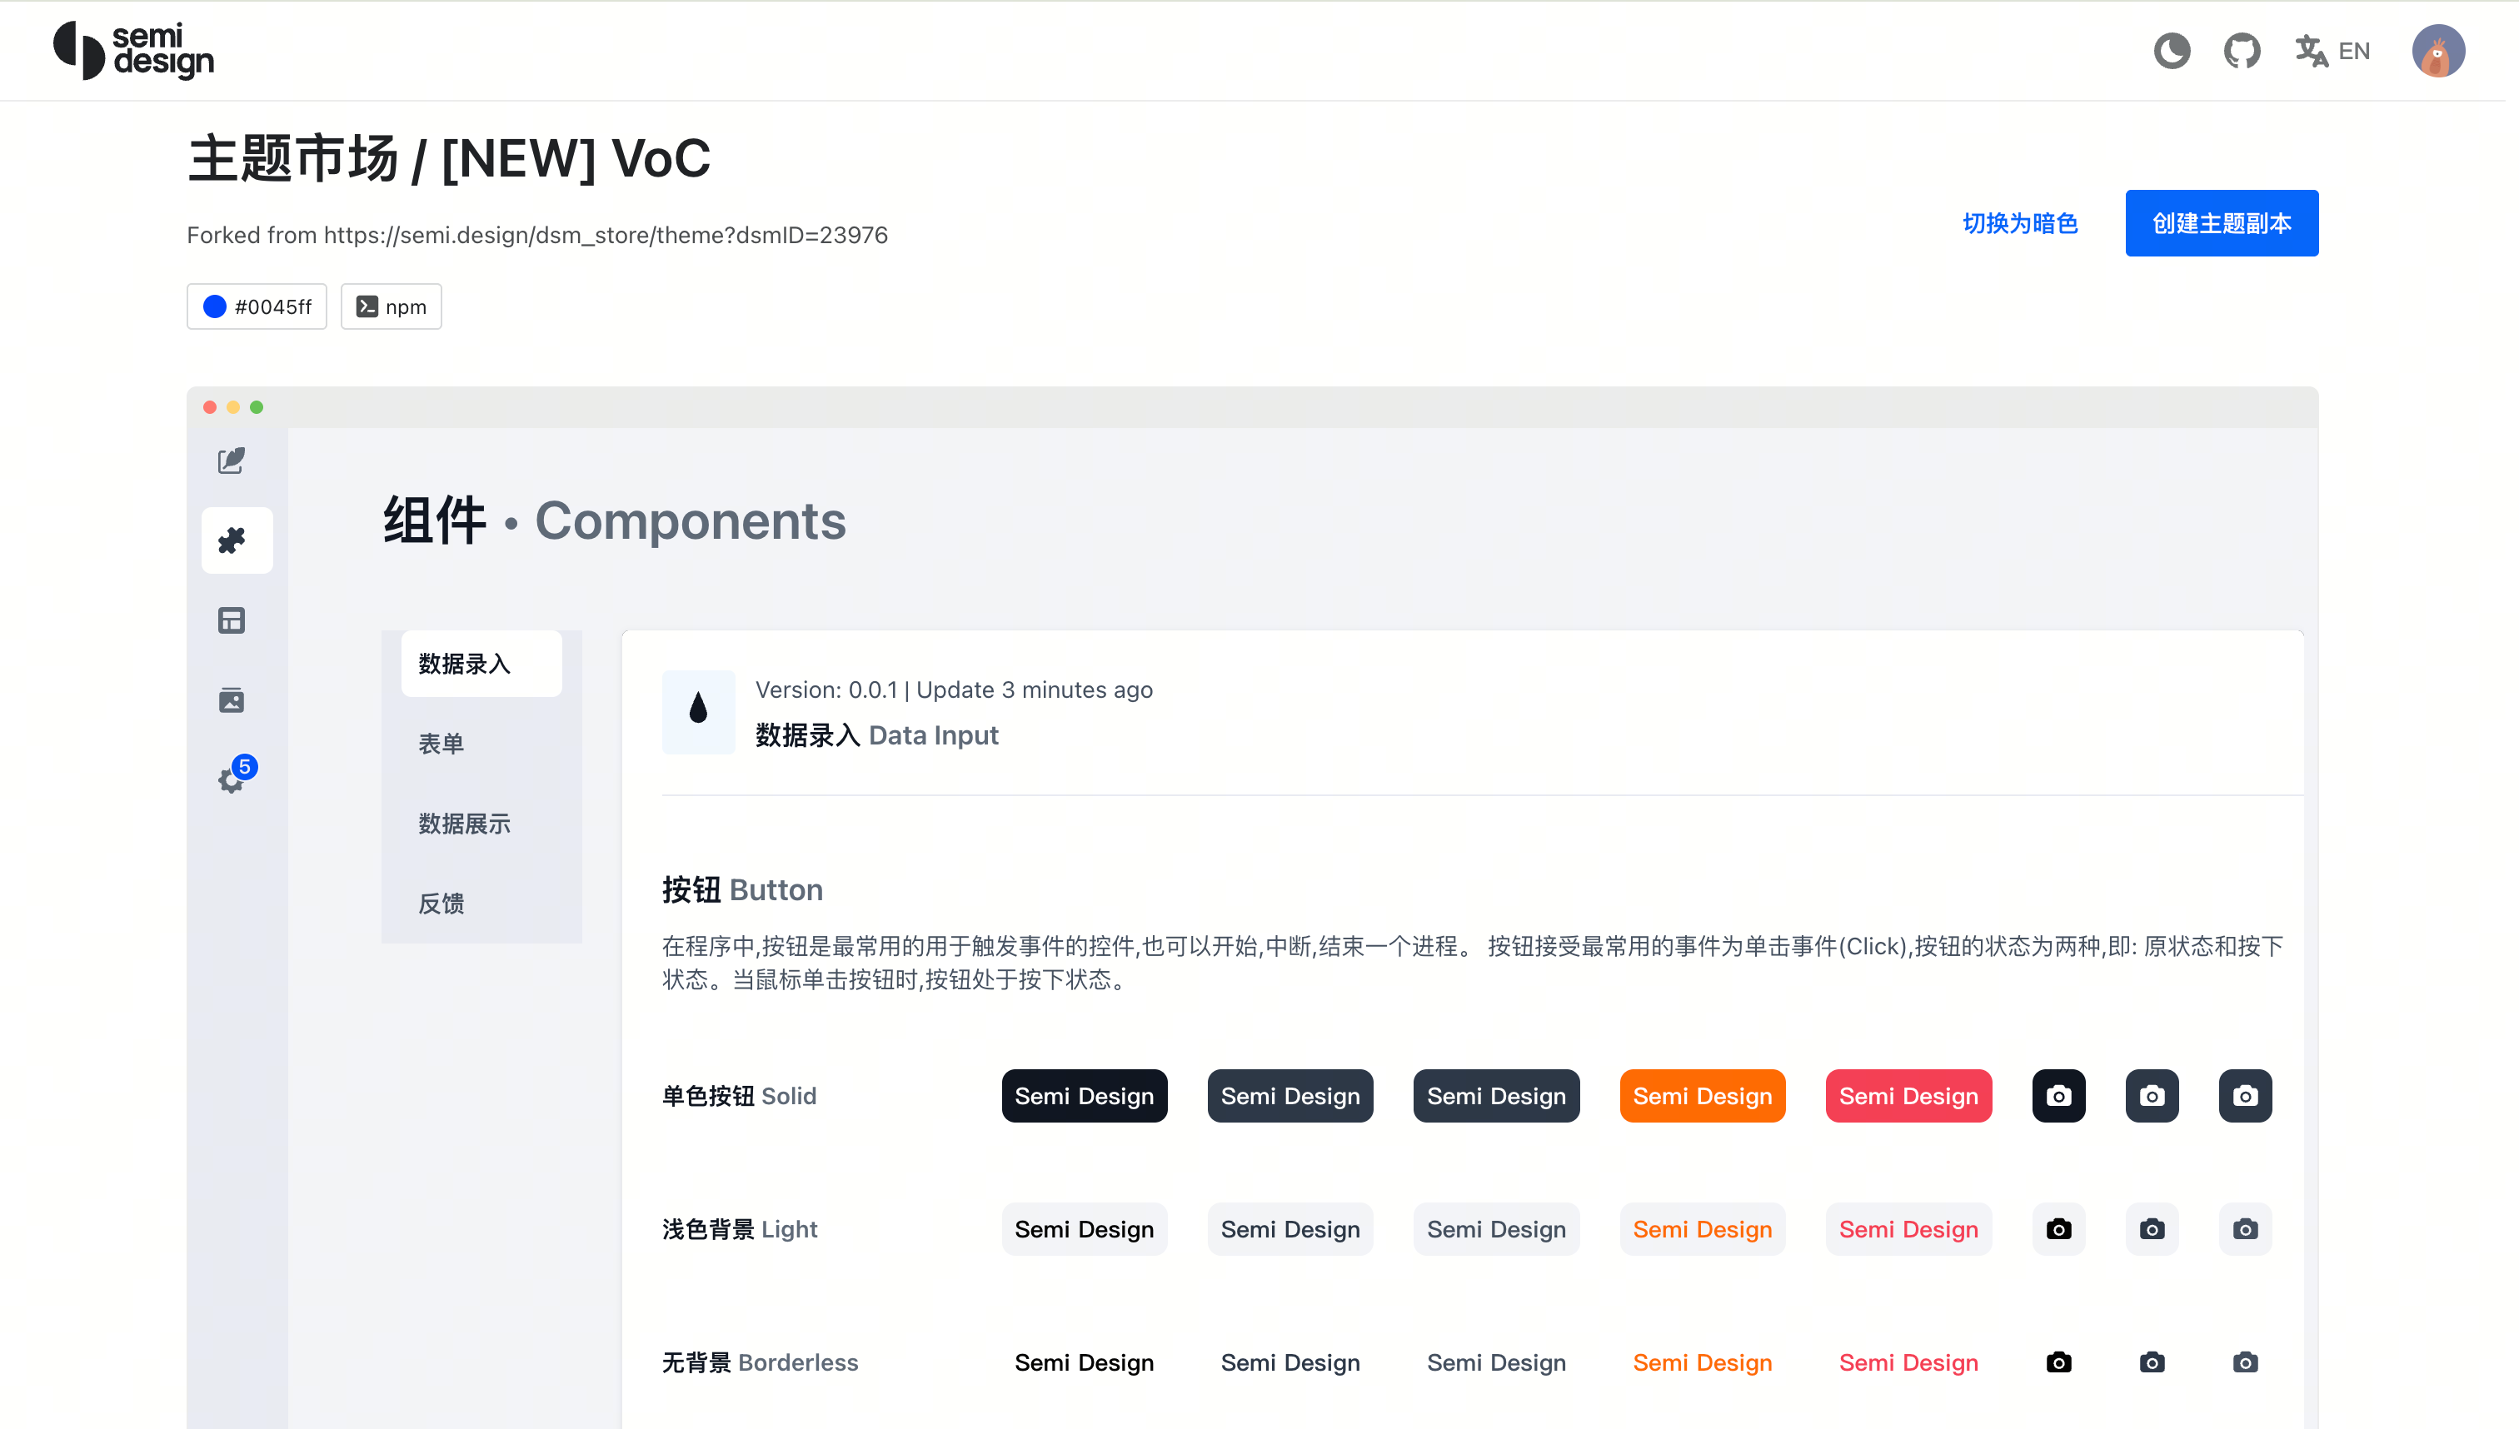The image size is (2519, 1429).
Task: Click the #0045ff primary color tag
Action: coord(257,306)
